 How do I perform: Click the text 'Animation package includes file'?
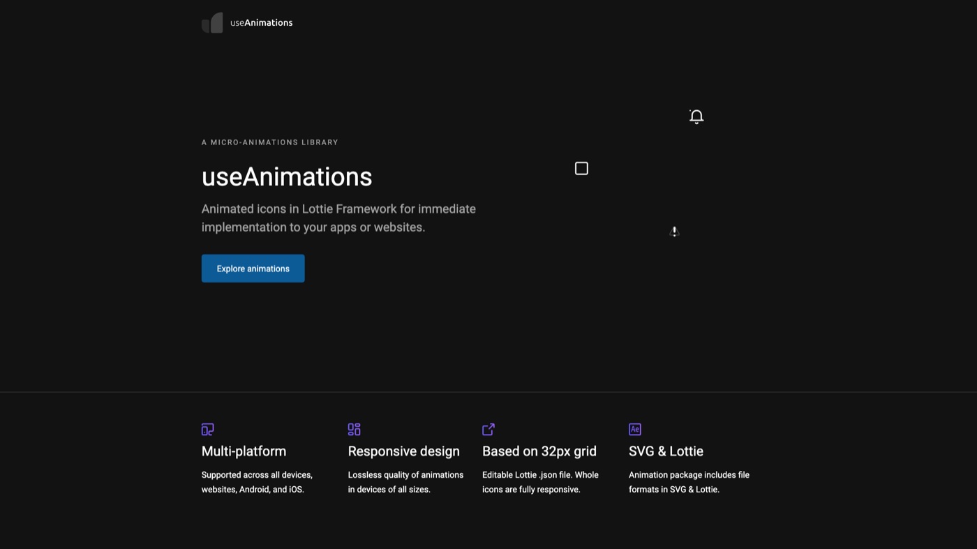689,475
